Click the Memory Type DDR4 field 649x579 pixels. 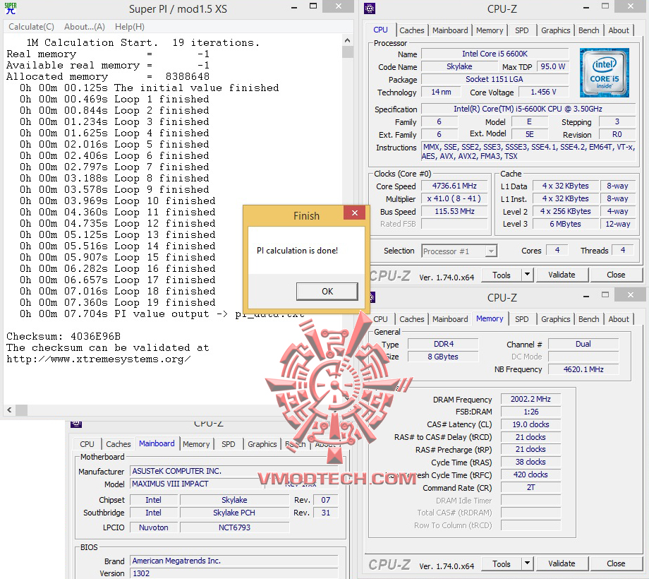pos(443,344)
